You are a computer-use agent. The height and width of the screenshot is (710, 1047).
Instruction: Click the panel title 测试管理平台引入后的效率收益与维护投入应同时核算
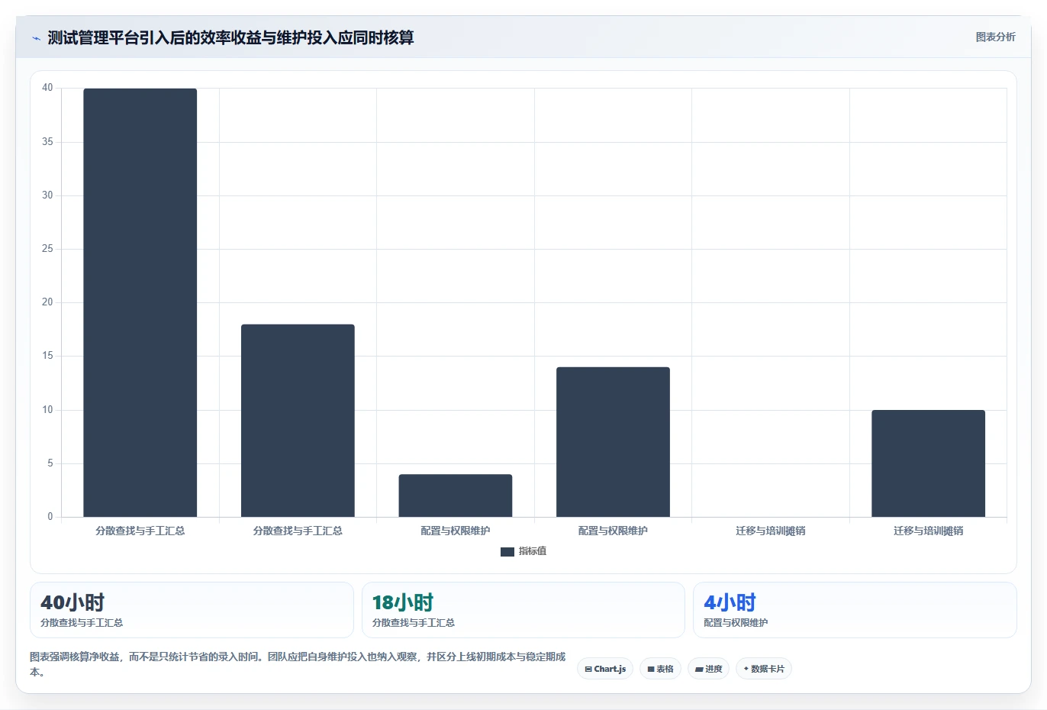tap(230, 37)
